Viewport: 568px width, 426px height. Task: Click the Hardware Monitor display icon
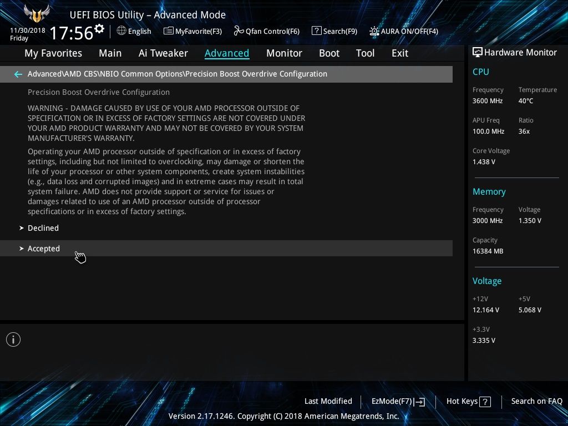point(478,53)
